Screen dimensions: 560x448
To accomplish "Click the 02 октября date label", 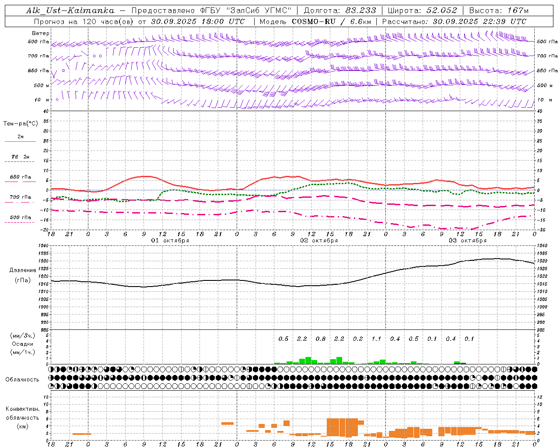I will coord(319,241).
